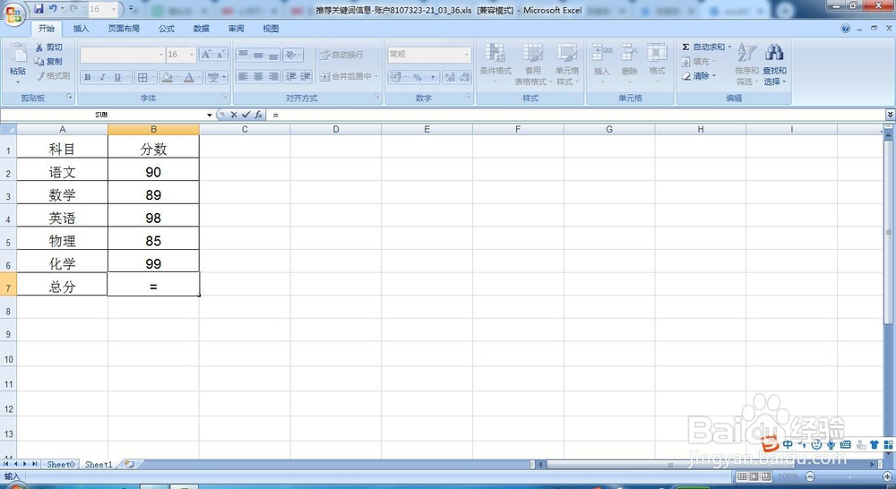Open Find and Select 查找和选择
This screenshot has width=896, height=489.
(774, 64)
